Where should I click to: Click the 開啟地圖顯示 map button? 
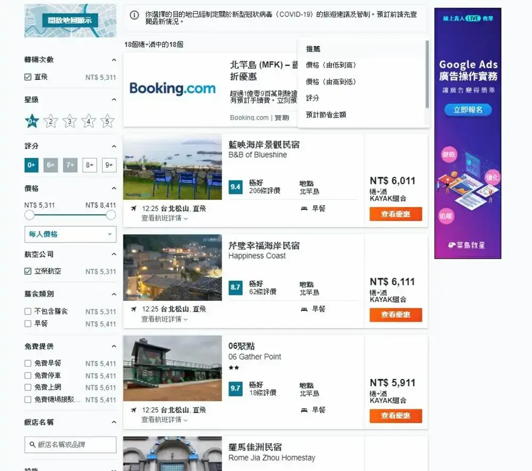tap(70, 21)
